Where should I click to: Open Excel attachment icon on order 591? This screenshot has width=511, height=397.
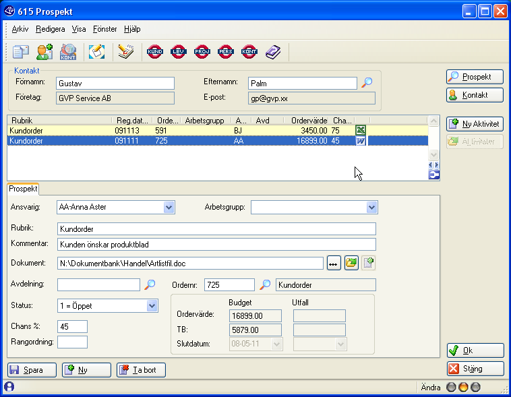pos(361,130)
